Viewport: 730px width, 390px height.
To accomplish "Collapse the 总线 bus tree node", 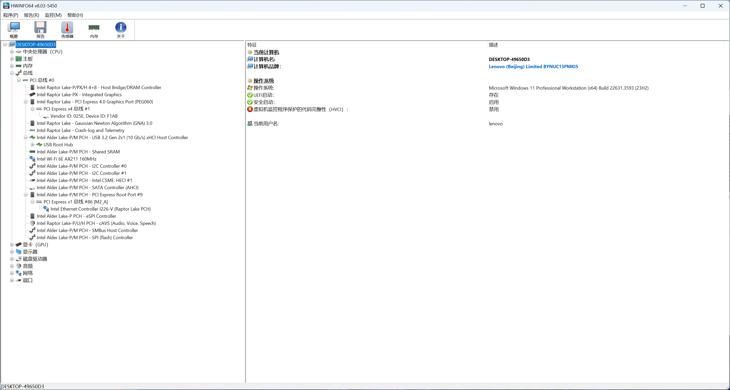I will (x=12, y=73).
